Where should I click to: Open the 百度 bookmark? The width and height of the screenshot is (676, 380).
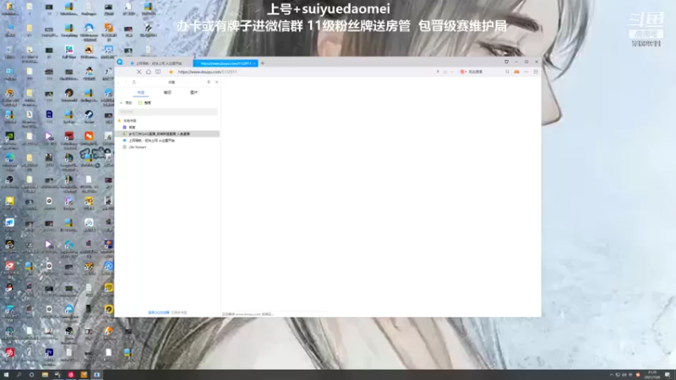[x=129, y=128]
